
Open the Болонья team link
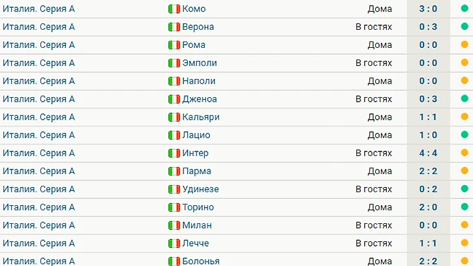[x=202, y=261]
